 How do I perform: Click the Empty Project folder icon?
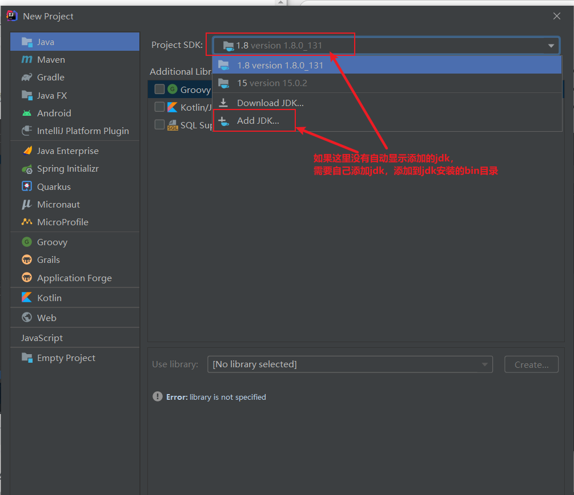(27, 358)
